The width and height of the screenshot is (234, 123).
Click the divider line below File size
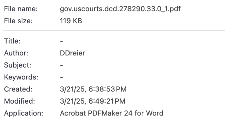click(x=114, y=31)
